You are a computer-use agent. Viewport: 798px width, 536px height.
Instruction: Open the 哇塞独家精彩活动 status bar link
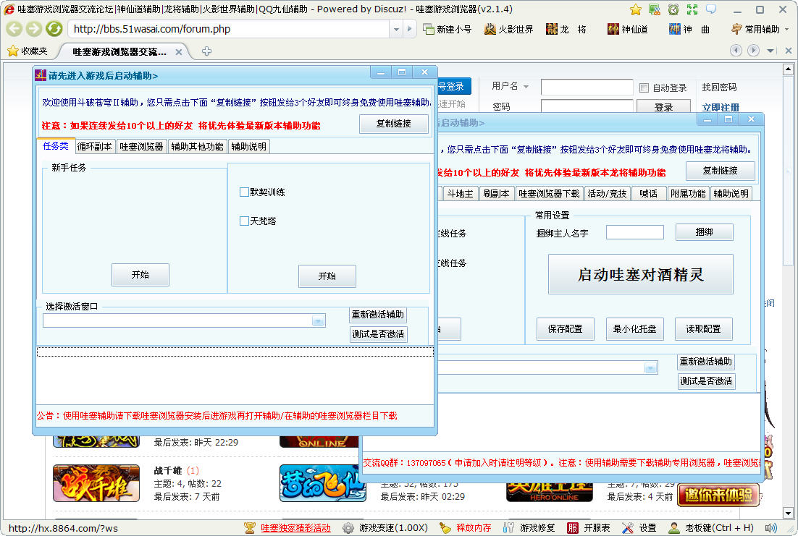(295, 528)
